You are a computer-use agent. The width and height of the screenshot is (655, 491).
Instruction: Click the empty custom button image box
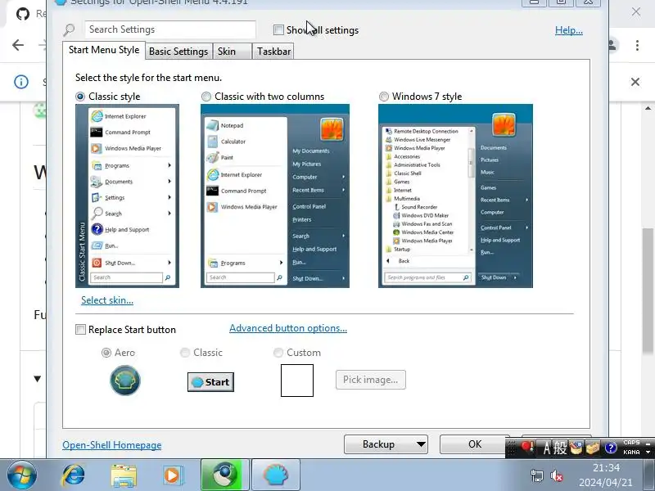[x=297, y=381]
